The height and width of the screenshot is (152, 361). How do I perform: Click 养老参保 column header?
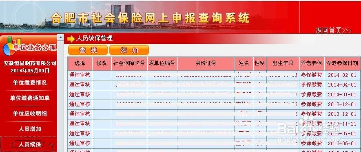(x=312, y=63)
